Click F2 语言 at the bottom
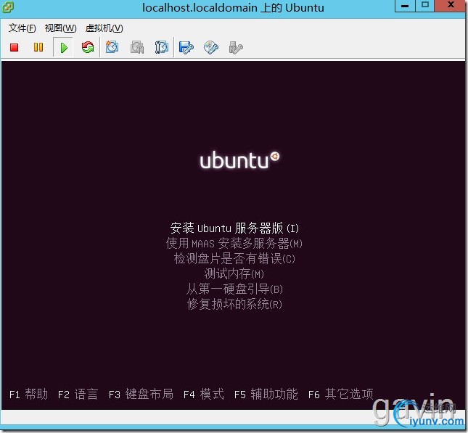Screen dimensions: 468x433 click(x=78, y=395)
